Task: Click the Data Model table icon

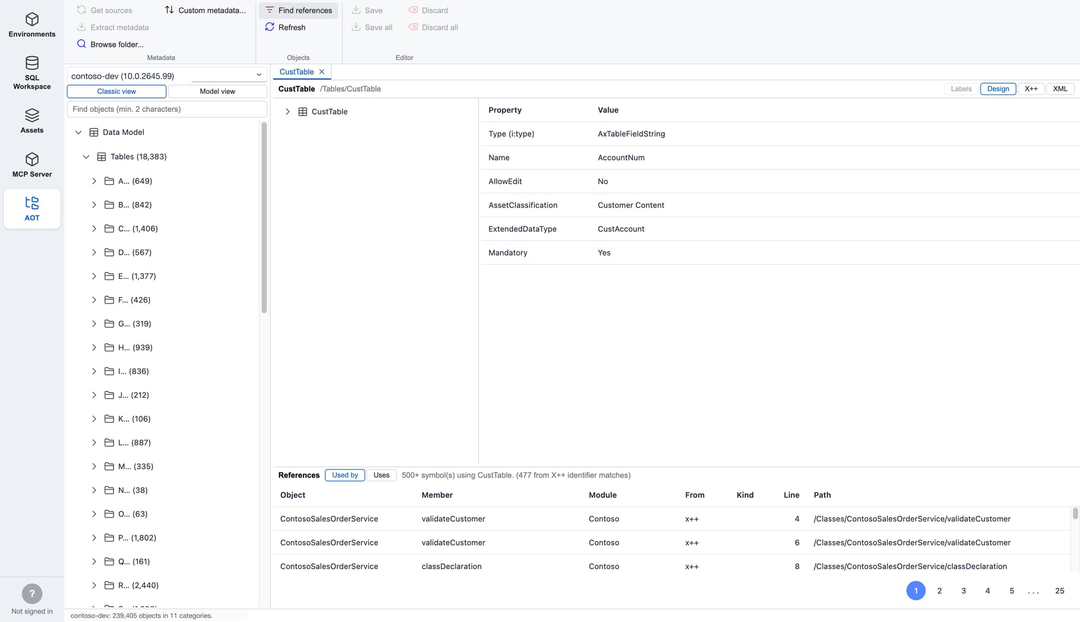Action: tap(94, 132)
